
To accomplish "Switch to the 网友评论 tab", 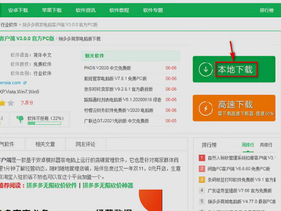I will 86,144.
